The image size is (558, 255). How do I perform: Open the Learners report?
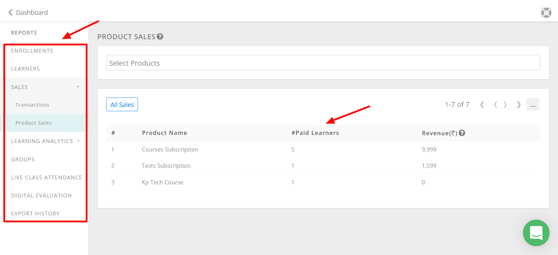(25, 69)
